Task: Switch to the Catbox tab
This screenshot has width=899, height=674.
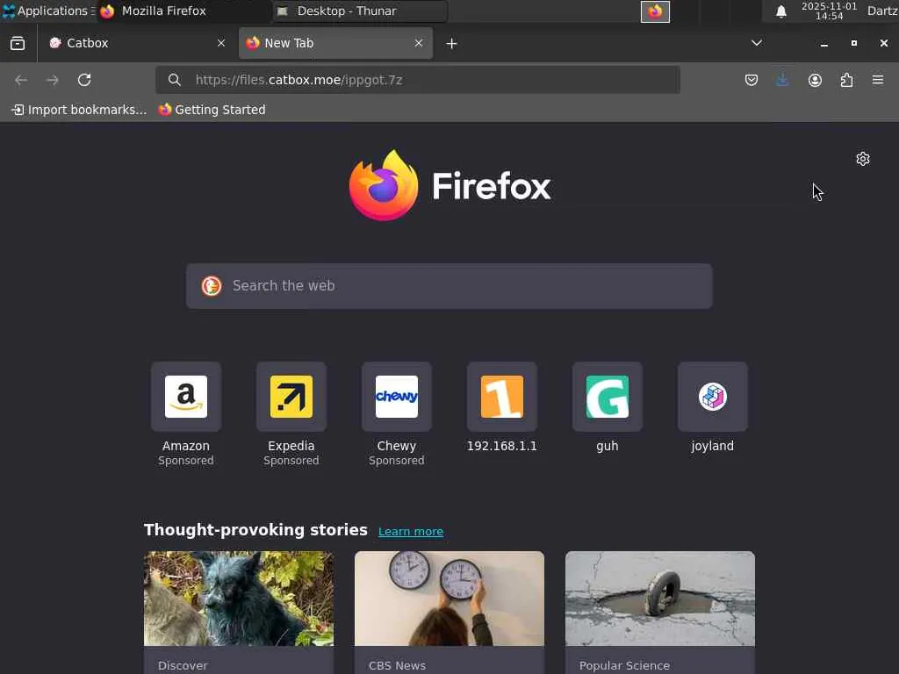Action: coord(134,43)
